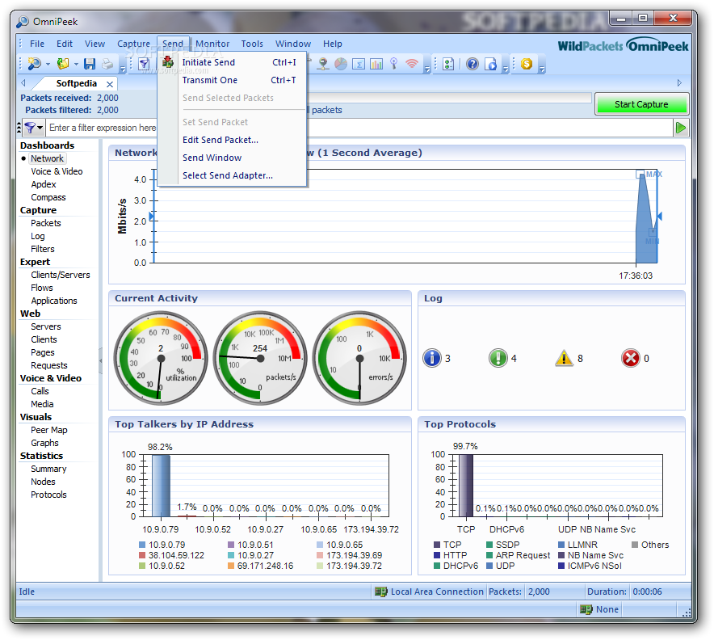Choose Send Window menu entry
Screen dimensions: 714x640
coord(233,158)
